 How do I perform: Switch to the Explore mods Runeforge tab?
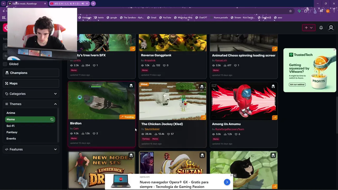click(x=27, y=4)
